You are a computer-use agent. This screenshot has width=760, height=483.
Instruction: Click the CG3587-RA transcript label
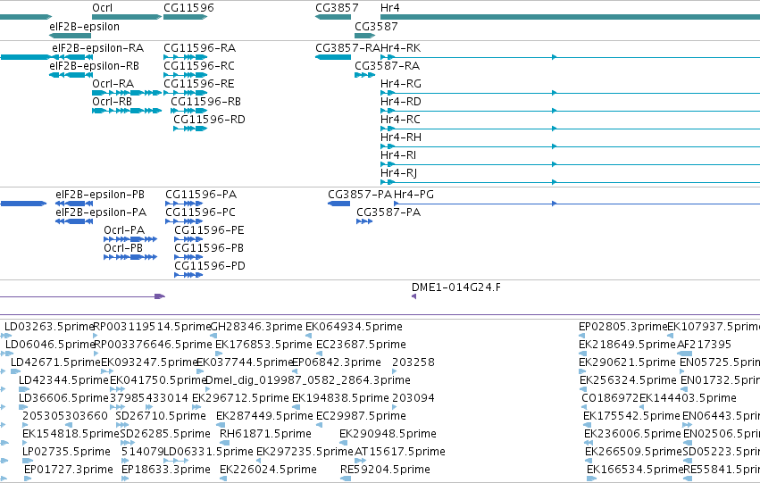pos(388,66)
